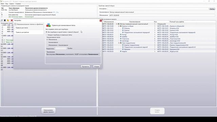The image size is (217, 122).
Task: Select all subassemblies in one folder option
Action: (46, 32)
